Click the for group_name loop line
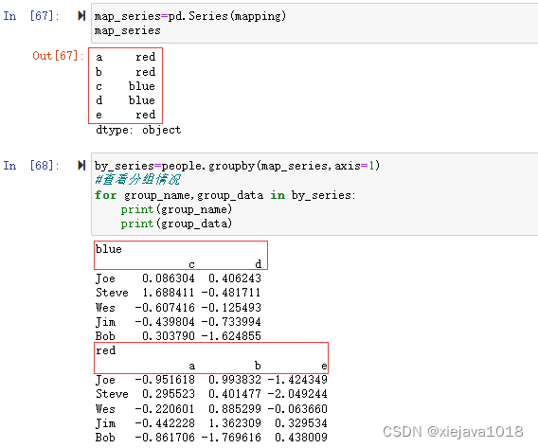 coord(225,195)
